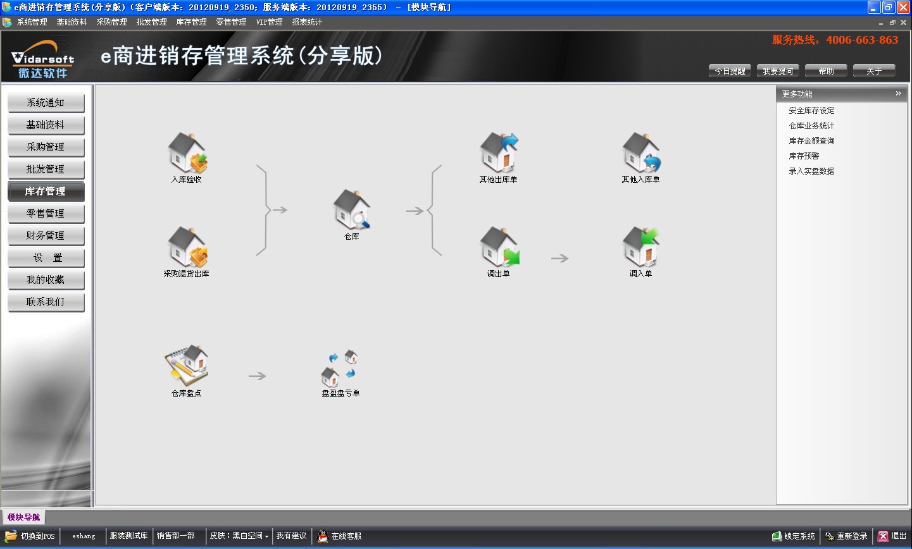Click the 帮助 button in the header
Viewport: 912px width, 549px height.
click(x=826, y=71)
